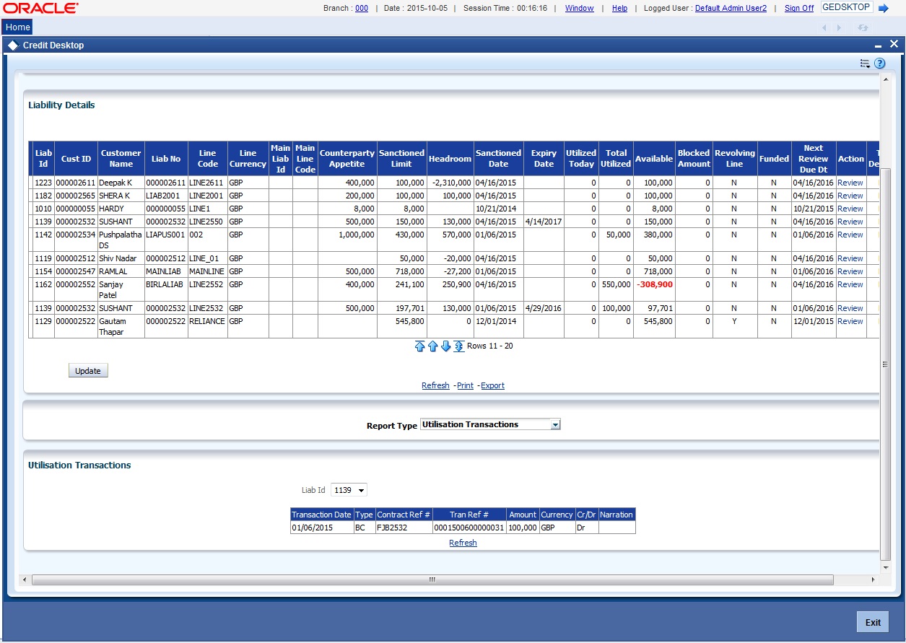Close the Credit Desktop window

(894, 45)
